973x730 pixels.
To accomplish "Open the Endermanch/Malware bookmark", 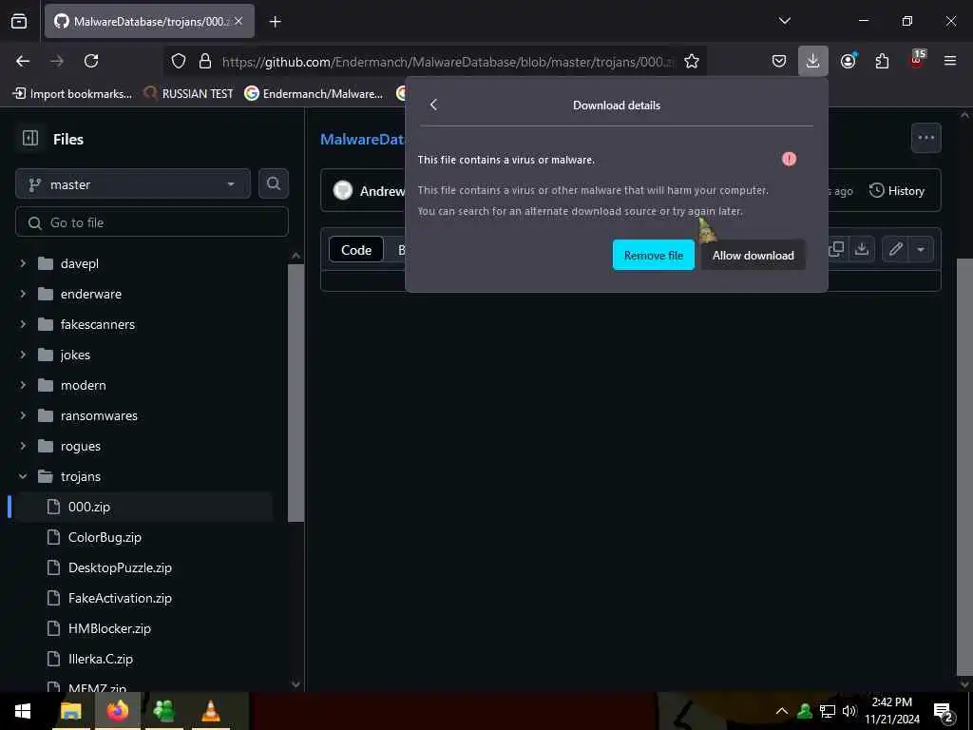I will coord(314,94).
